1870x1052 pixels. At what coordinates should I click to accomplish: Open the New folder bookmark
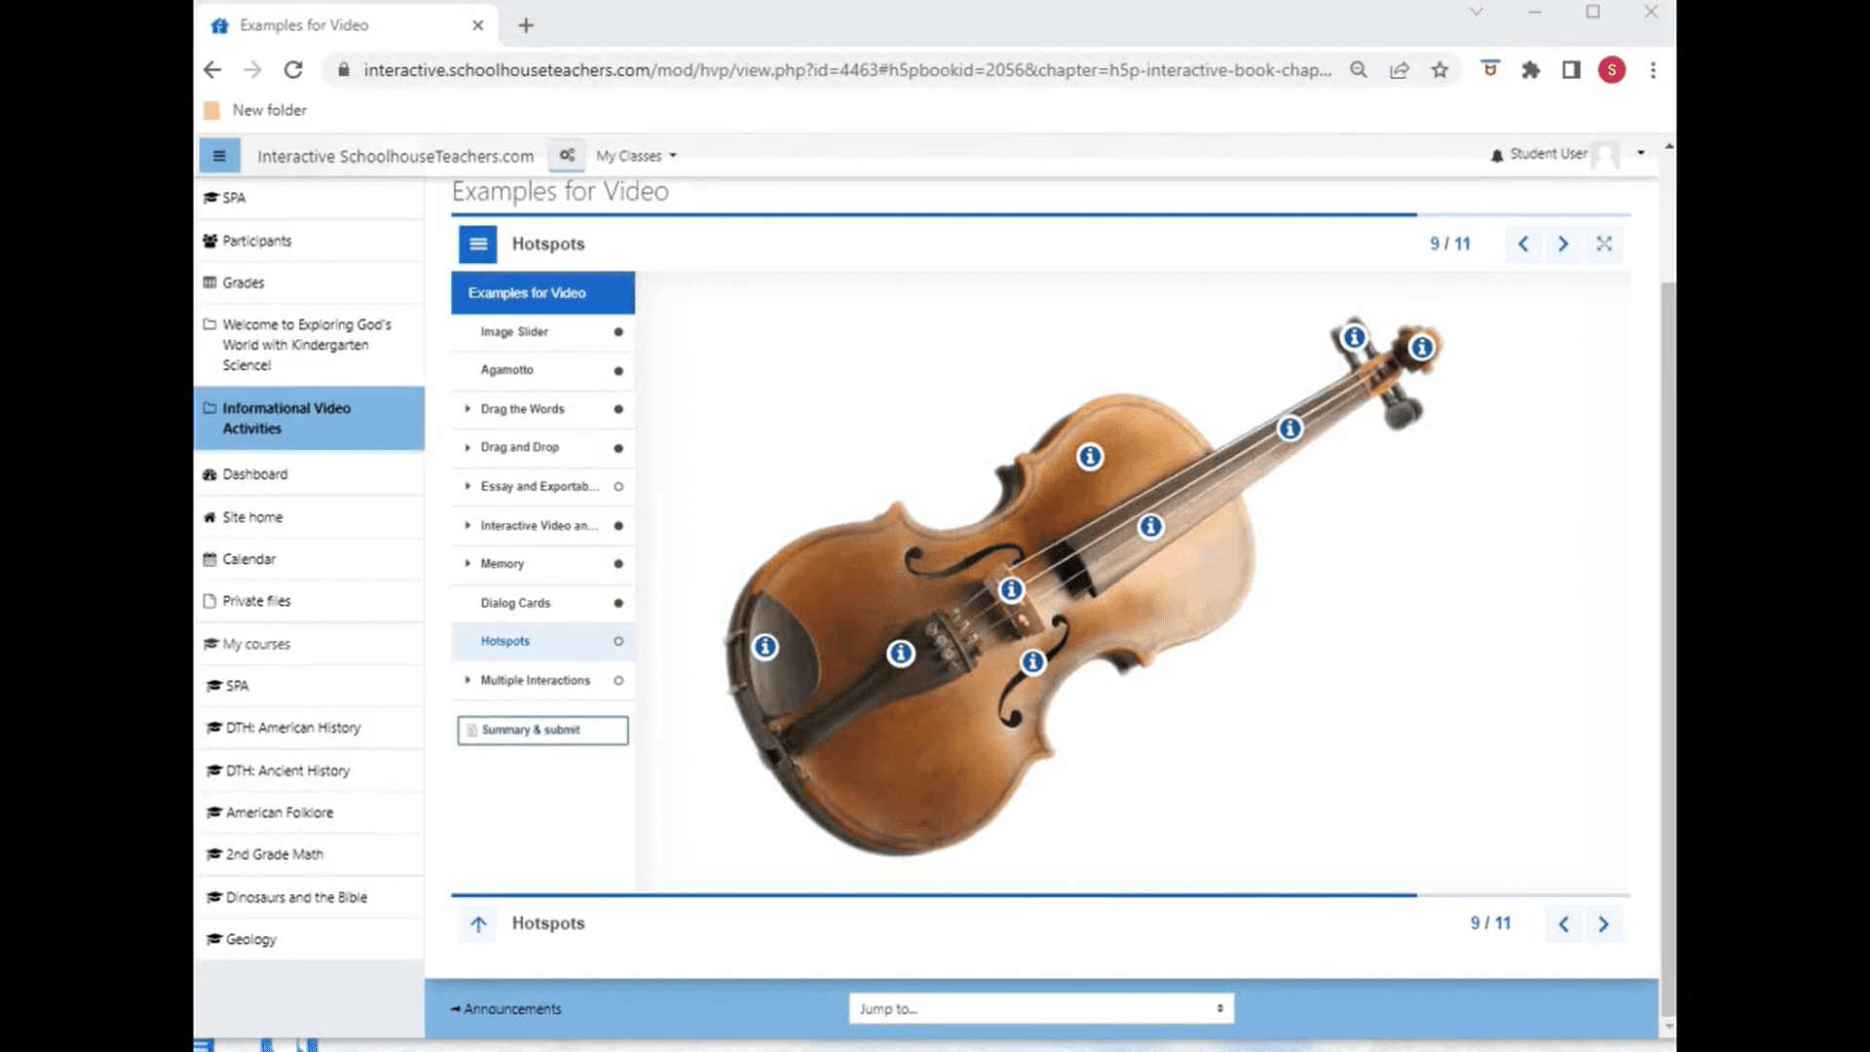[256, 110]
